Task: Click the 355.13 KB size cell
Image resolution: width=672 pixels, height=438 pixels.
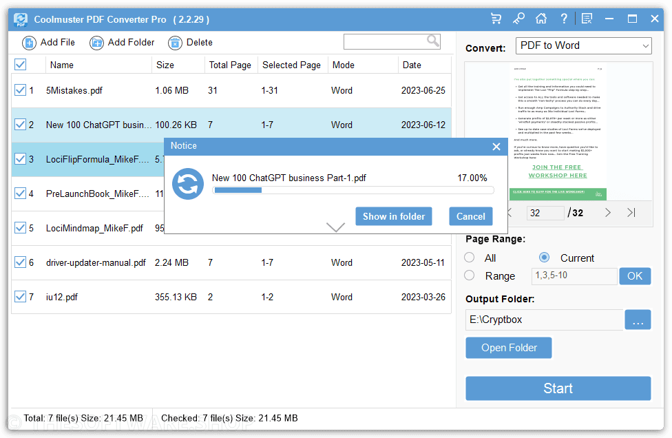Action: (x=176, y=297)
